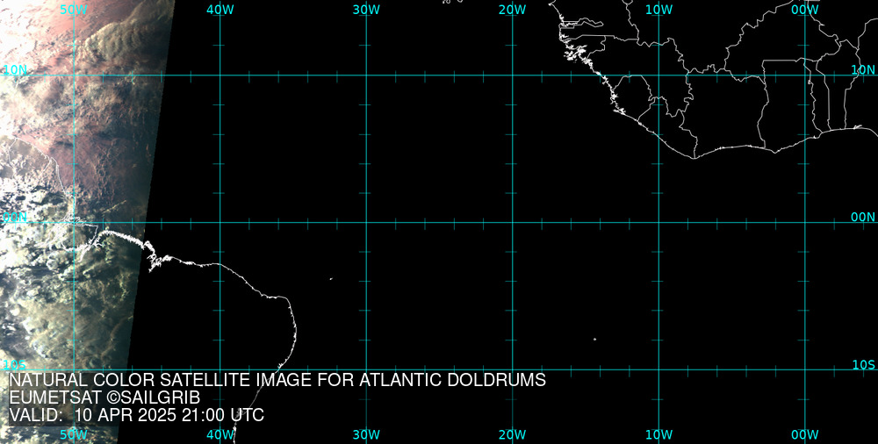Click the 50W longitude label on top edge

[74, 10]
